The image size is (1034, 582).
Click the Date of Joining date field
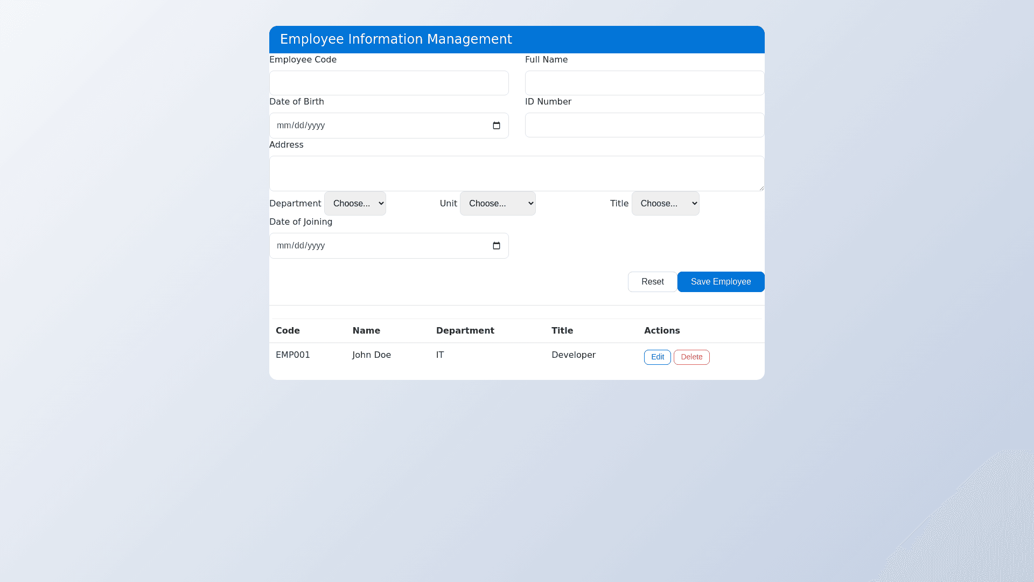pos(377,246)
